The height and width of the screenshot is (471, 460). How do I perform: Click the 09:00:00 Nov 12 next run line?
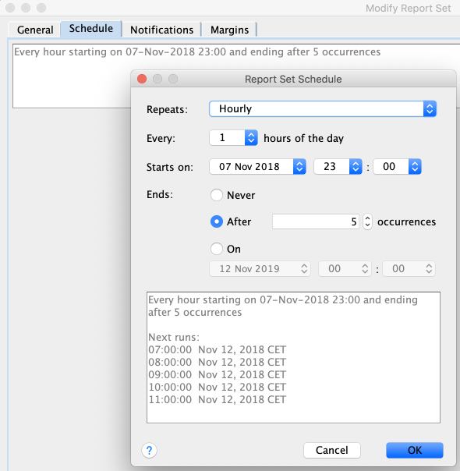tap(217, 374)
